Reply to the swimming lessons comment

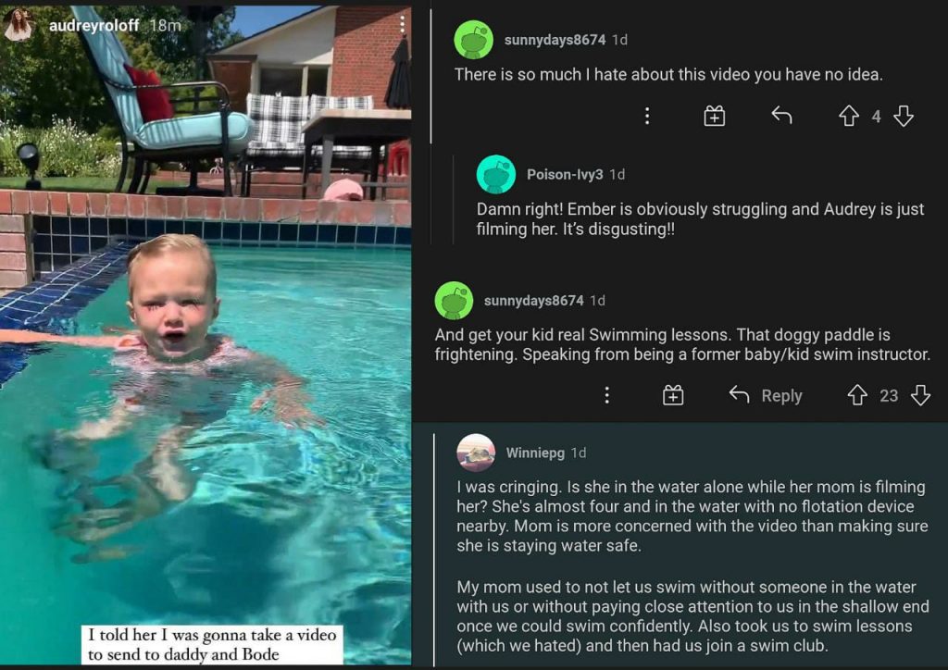[x=766, y=396]
